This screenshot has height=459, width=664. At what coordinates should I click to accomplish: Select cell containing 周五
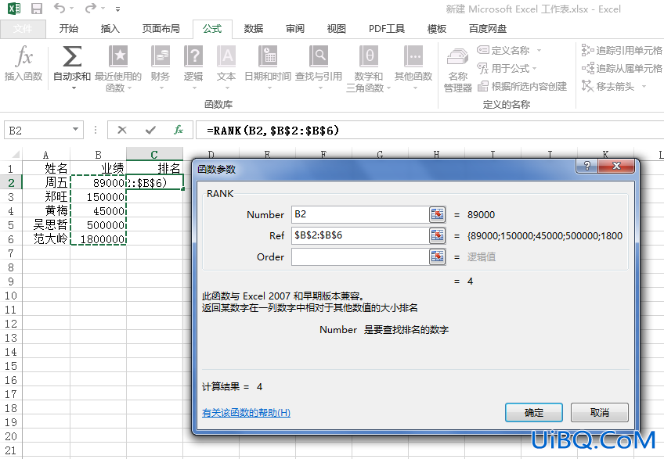45,182
